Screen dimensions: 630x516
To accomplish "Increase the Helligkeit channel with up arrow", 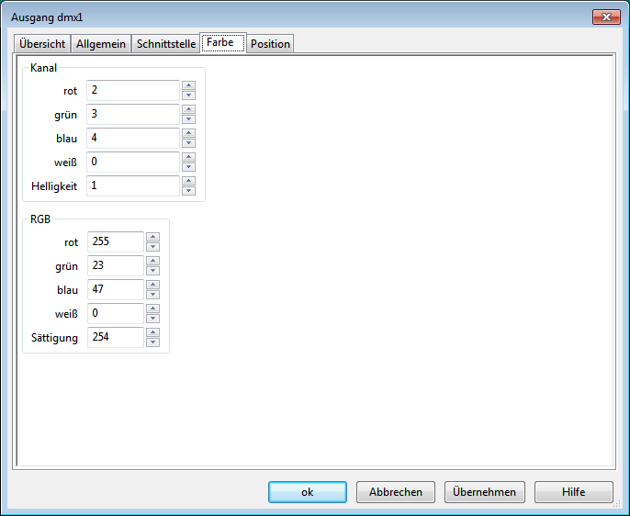I will click(188, 181).
